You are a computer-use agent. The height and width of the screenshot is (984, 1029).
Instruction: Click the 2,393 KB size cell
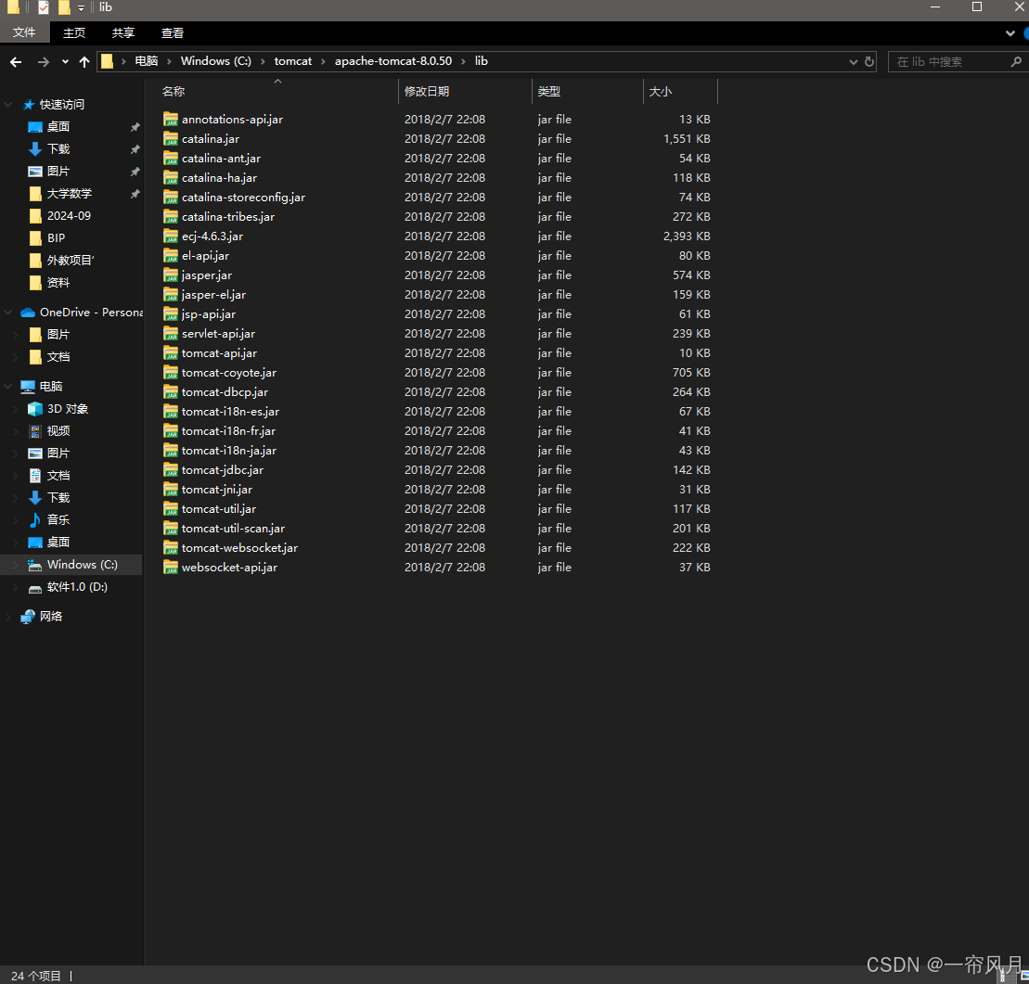pyautogui.click(x=687, y=236)
